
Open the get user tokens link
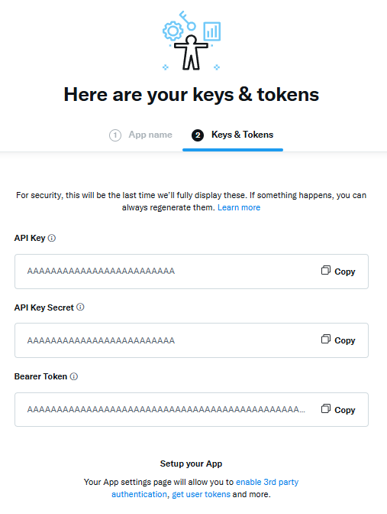tap(202, 494)
